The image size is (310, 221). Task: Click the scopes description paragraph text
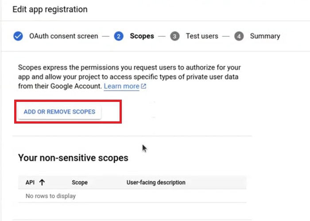click(129, 77)
